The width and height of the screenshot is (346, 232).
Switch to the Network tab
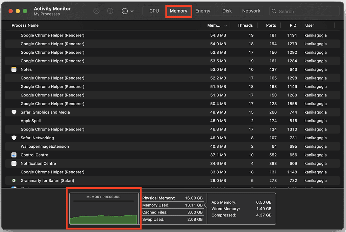point(251,11)
